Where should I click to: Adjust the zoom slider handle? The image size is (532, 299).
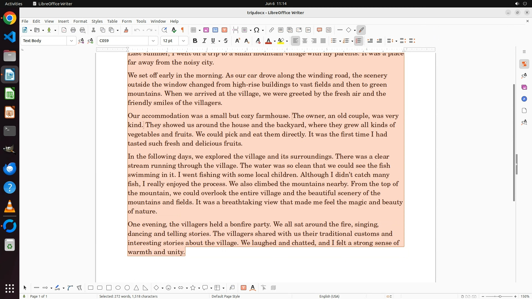(x=500, y=297)
